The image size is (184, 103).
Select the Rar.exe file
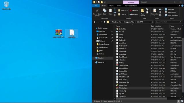[x=121, y=32]
